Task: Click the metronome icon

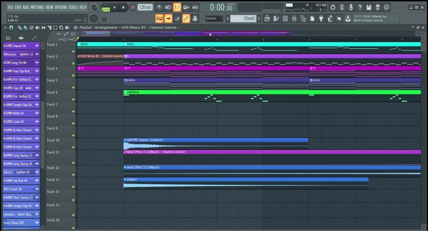Action: pyautogui.click(x=158, y=7)
